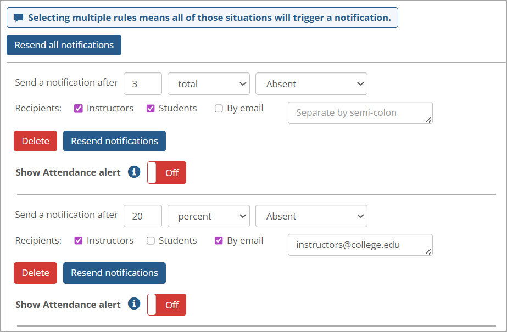Turn on second Show Attendance alert toggle
Screen dimensions: 507x332
(166, 305)
